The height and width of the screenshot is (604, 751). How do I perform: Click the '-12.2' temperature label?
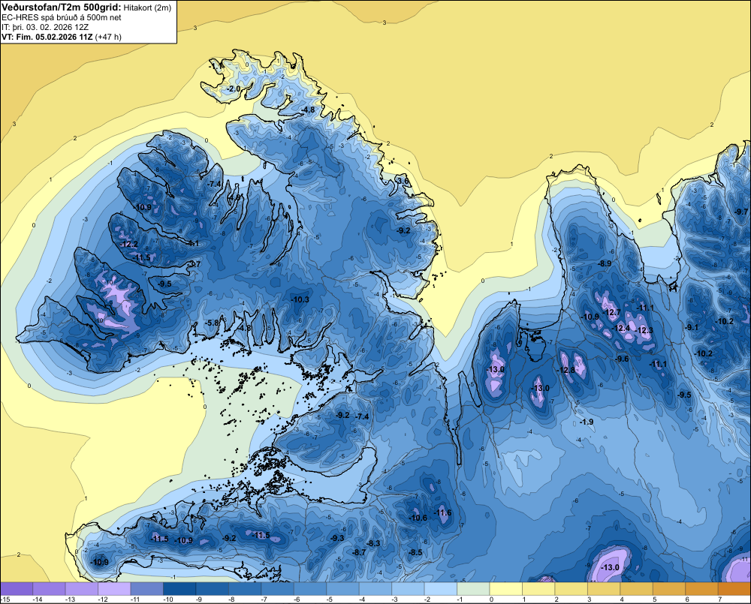point(129,244)
